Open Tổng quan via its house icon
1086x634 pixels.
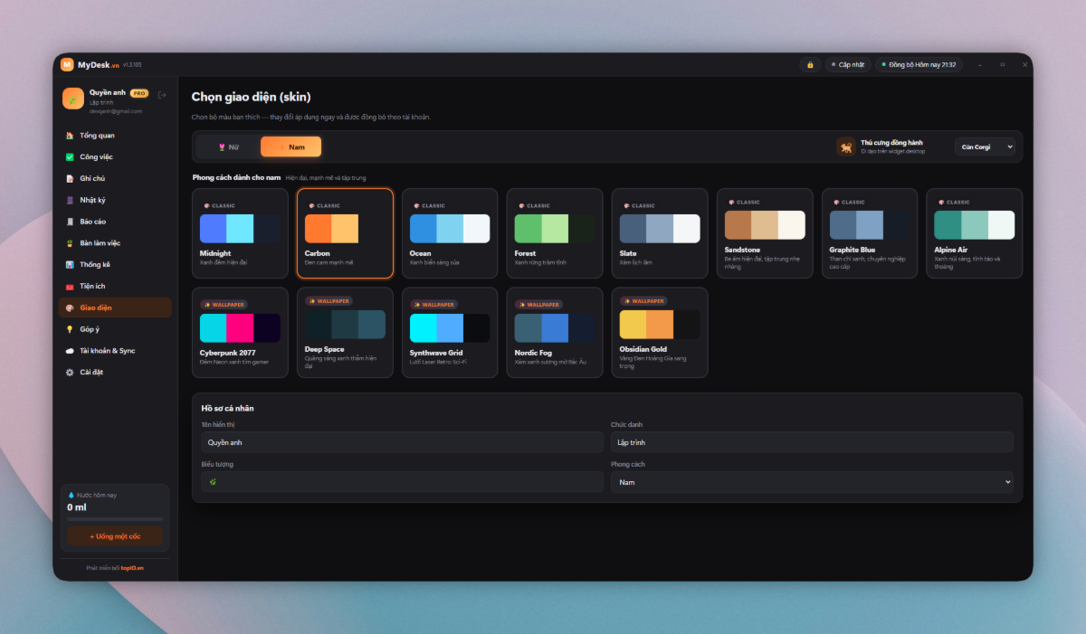coord(70,136)
